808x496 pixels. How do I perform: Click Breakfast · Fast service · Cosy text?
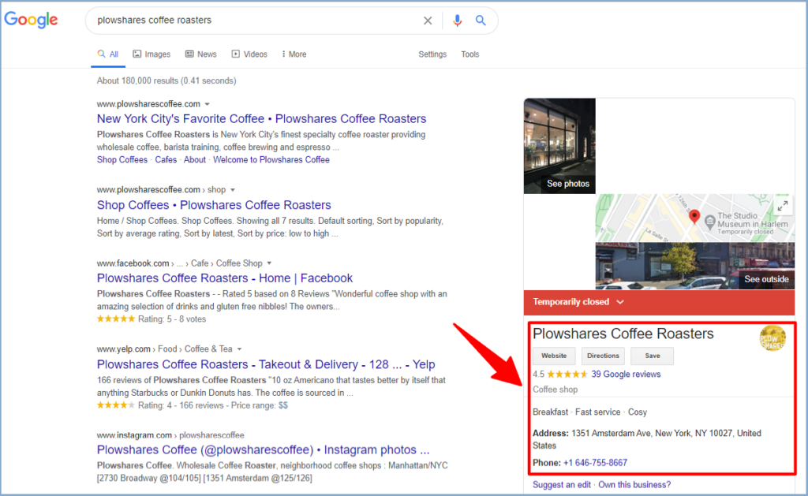(589, 412)
